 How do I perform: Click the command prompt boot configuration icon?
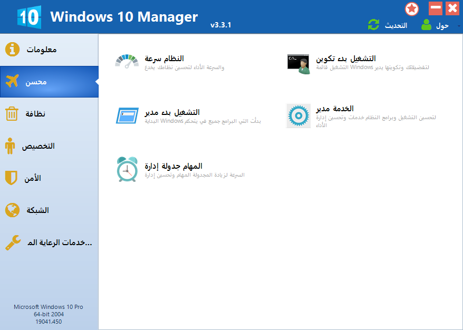(298, 64)
